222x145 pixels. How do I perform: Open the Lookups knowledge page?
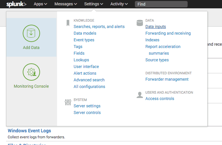81,60
